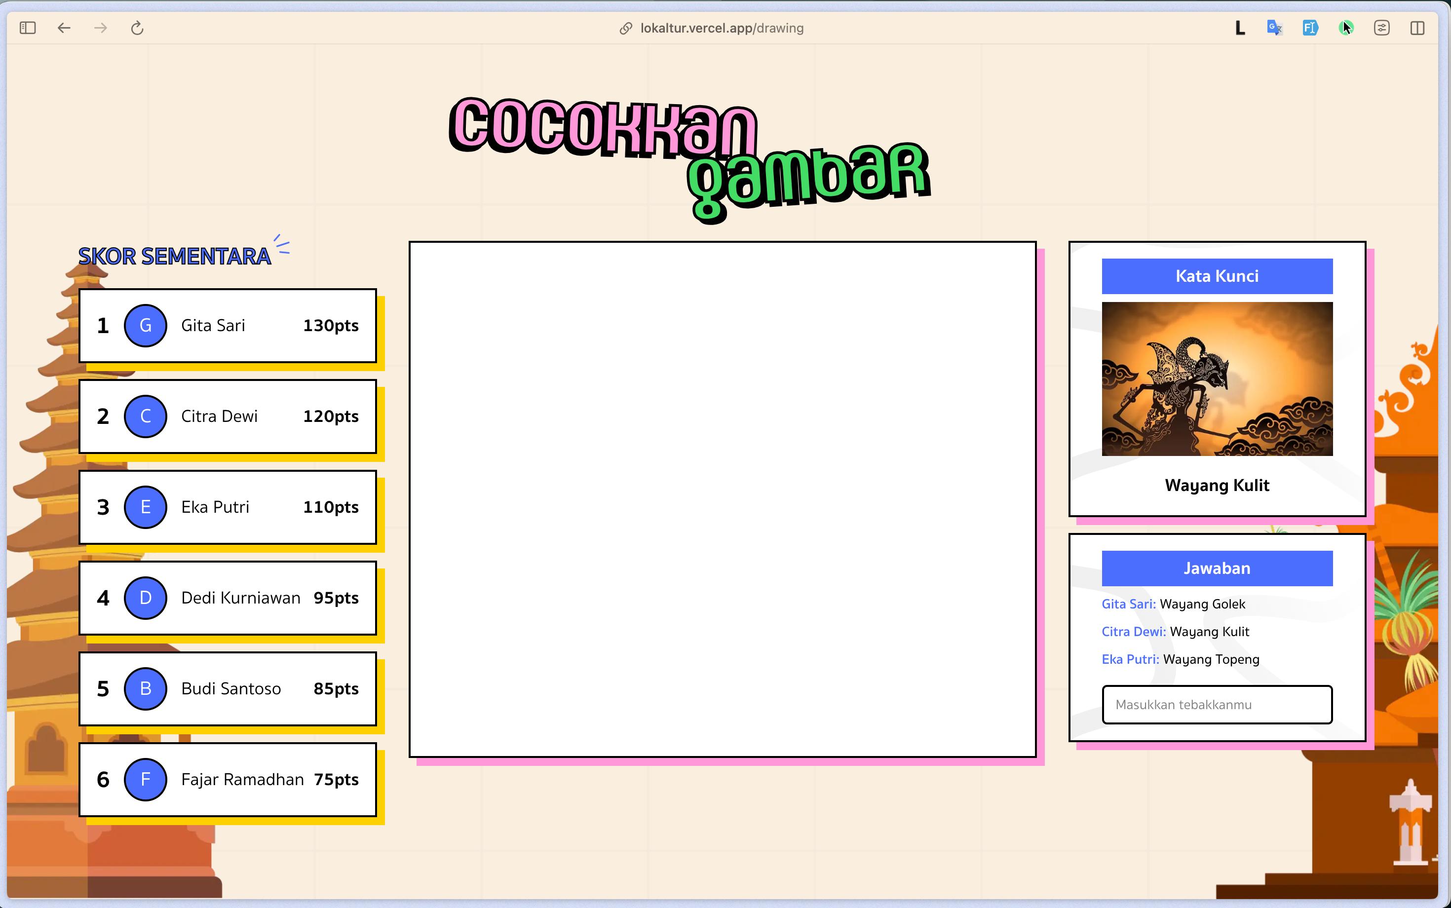
Task: Open the L extension icon
Action: click(x=1240, y=28)
